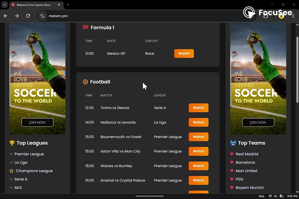This screenshot has height=199, width=299.
Task: Open the Chrome three-dot menu
Action: point(293,16)
